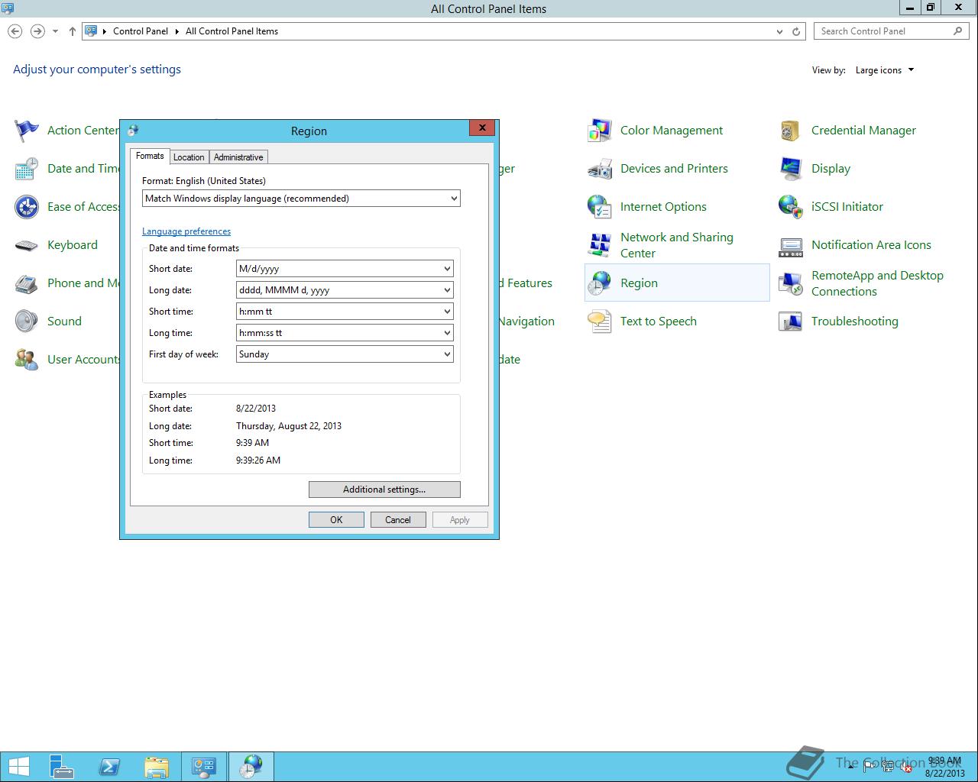This screenshot has width=978, height=782.
Task: Open the Internet Options icon
Action: click(600, 207)
